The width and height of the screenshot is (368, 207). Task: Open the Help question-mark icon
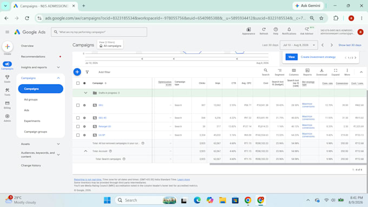(x=275, y=30)
